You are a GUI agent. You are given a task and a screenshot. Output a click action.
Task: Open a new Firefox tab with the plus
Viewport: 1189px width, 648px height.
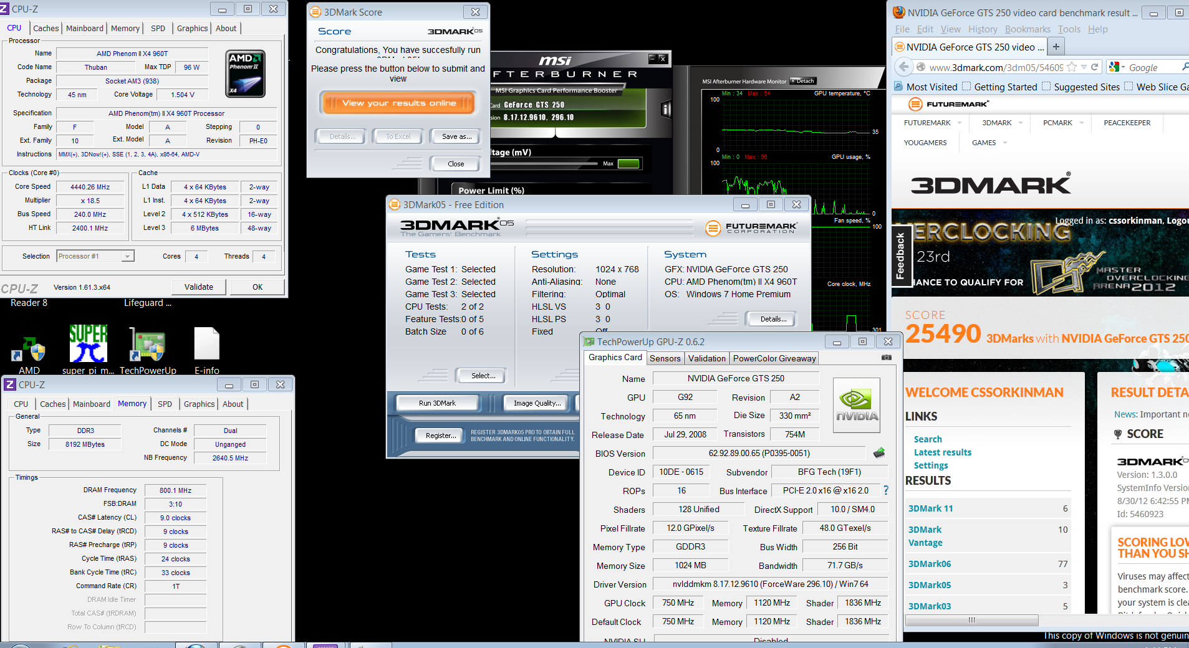click(1056, 47)
